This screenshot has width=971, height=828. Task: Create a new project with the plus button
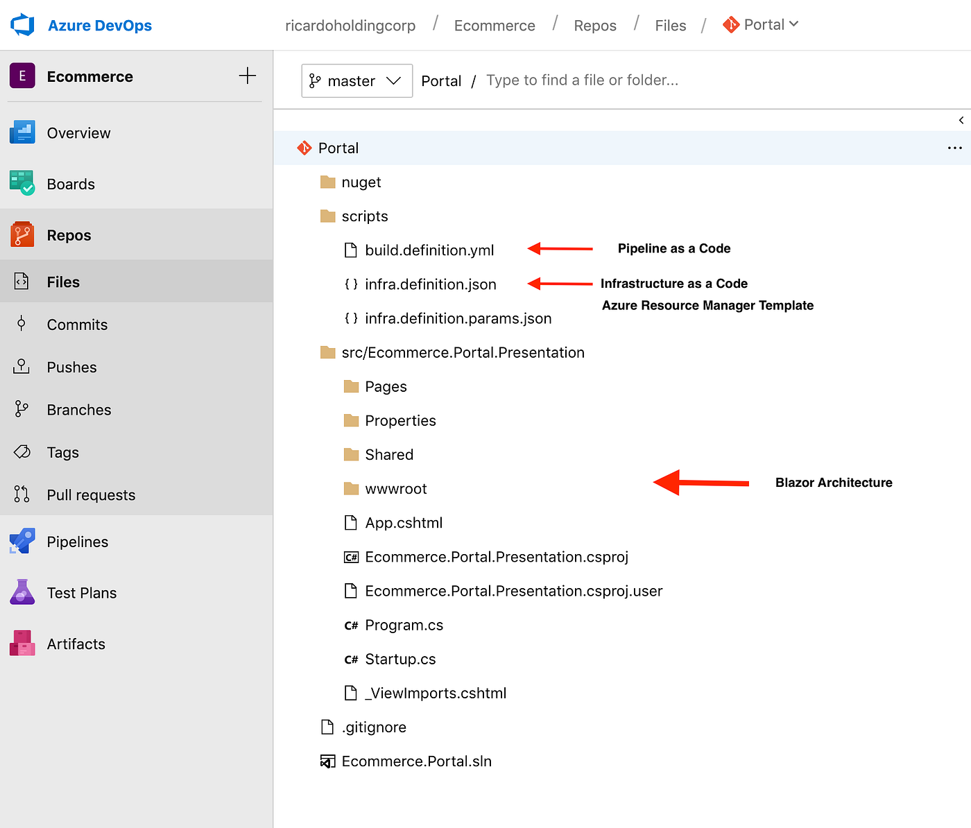[x=248, y=76]
